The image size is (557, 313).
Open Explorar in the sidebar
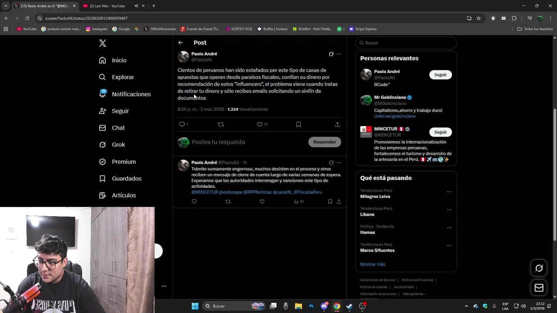tap(116, 77)
